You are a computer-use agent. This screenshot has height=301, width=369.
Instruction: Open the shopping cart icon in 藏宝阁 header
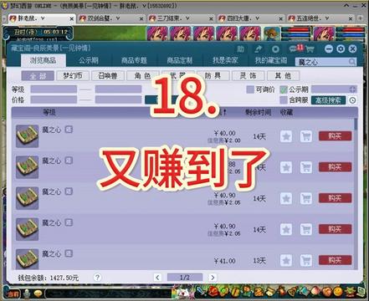[x=310, y=49]
